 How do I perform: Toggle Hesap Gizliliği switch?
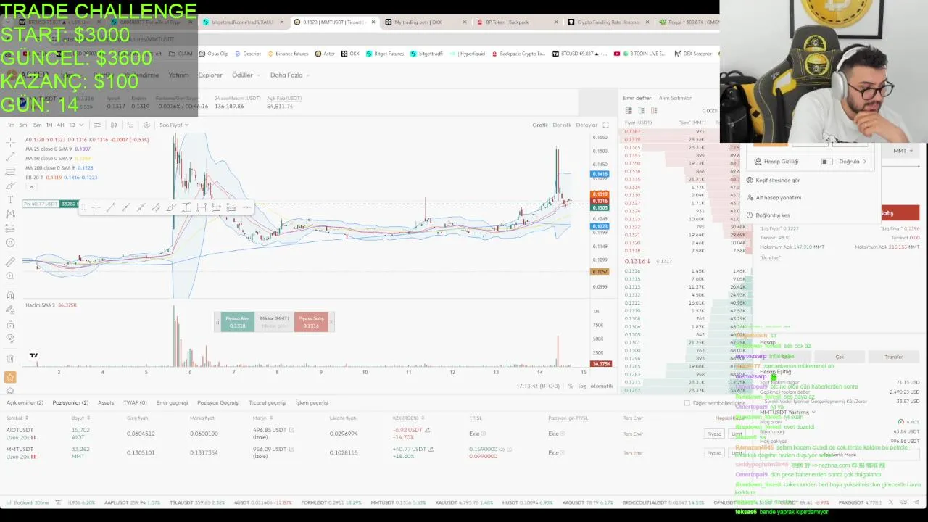[x=827, y=162]
